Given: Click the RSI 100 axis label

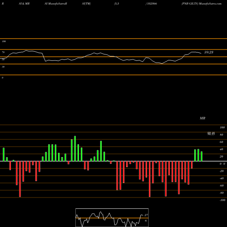Looking at the screenshot, I should pos(4,41).
